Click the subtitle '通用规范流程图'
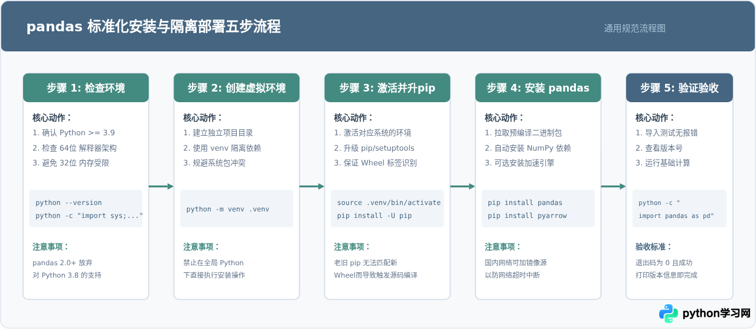The width and height of the screenshot is (756, 329). 635,28
